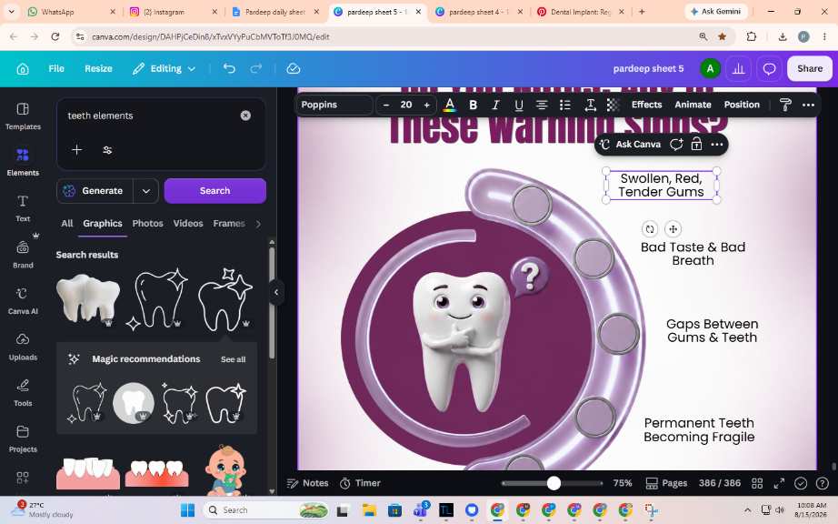
Task: Open the grid view pages icon
Action: 757,483
